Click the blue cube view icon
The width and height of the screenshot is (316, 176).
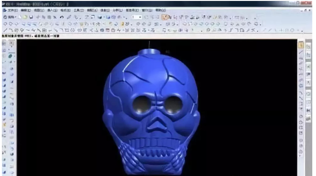tap(108, 17)
